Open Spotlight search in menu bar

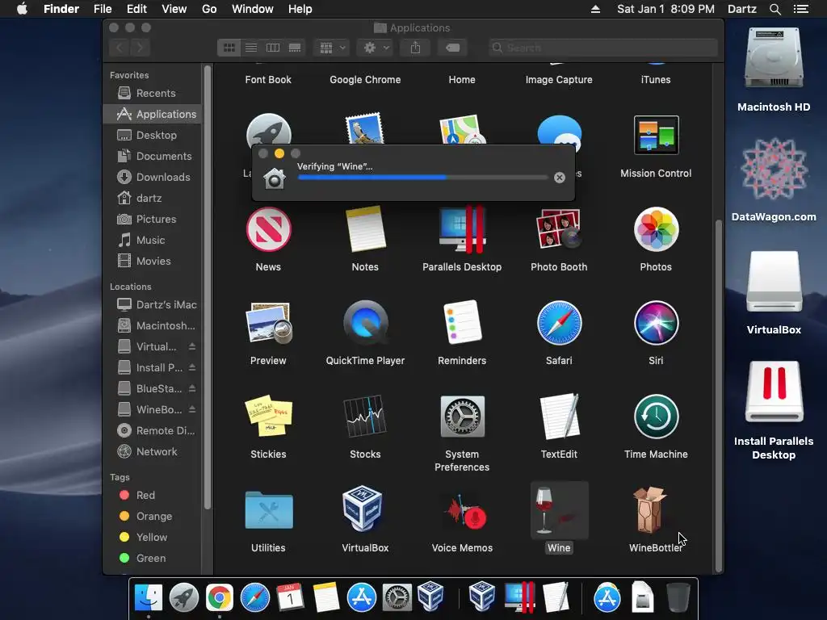[x=775, y=9]
